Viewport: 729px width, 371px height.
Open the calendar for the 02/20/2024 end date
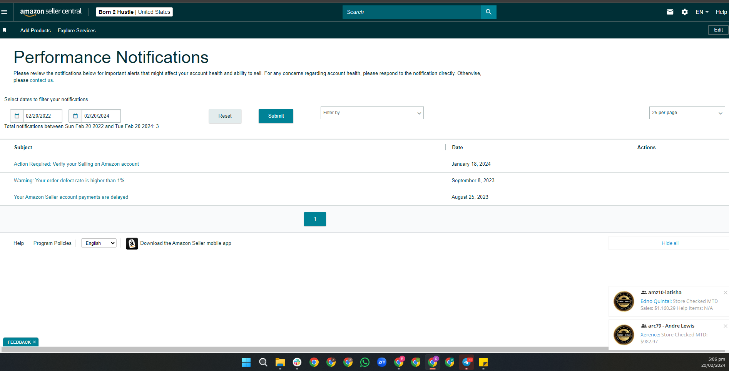pos(75,116)
